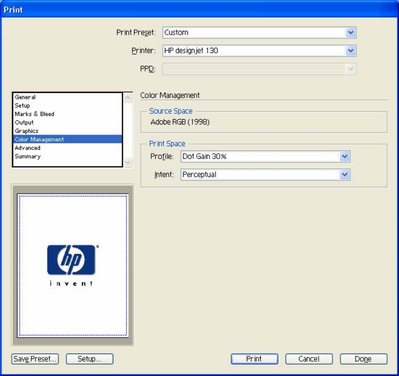The image size is (399, 376).
Task: Click the Print button
Action: [254, 359]
